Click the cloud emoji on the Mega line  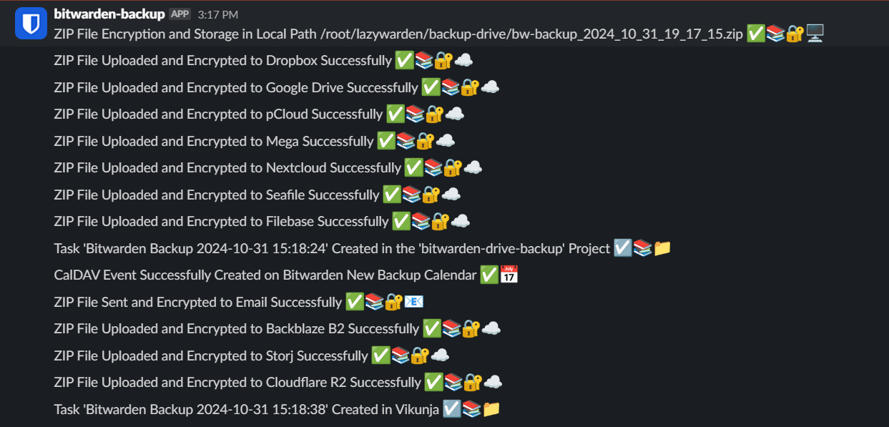(446, 141)
